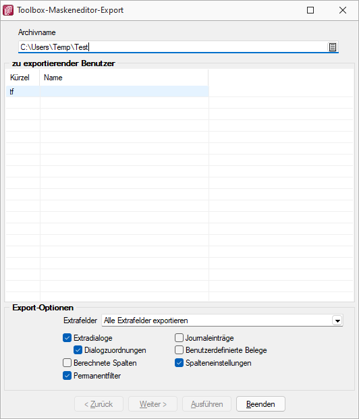Toggle the Permanentfilter checkbox
The height and width of the screenshot is (419, 359).
[x=67, y=376]
